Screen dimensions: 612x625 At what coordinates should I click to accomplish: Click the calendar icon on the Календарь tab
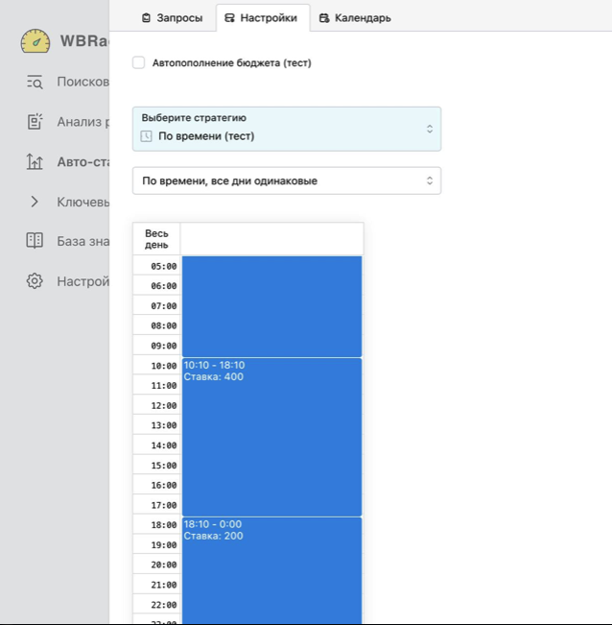click(x=324, y=18)
